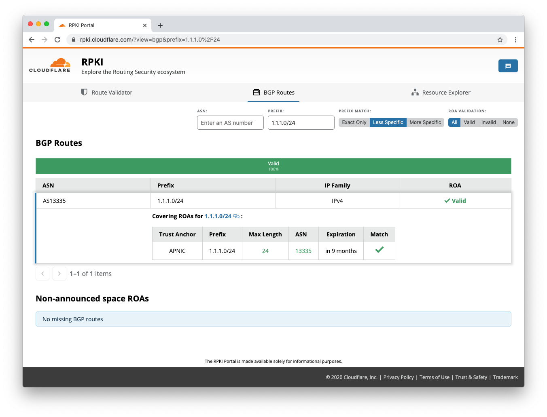Go to next page of results
Image resolution: width=547 pixels, height=417 pixels.
(x=59, y=274)
